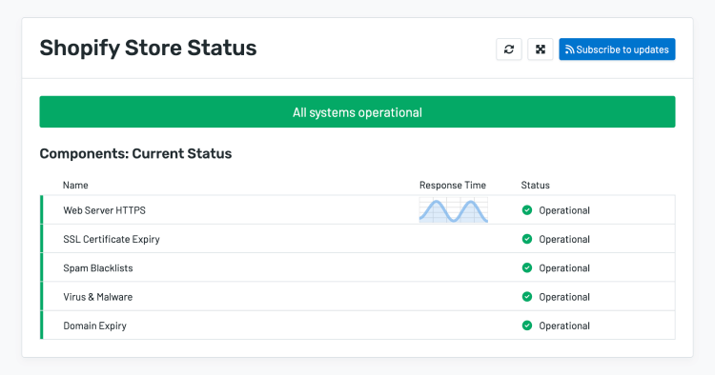Viewport: 715px width, 375px height.
Task: Select the Web Server HTTPS component row
Action: point(357,209)
